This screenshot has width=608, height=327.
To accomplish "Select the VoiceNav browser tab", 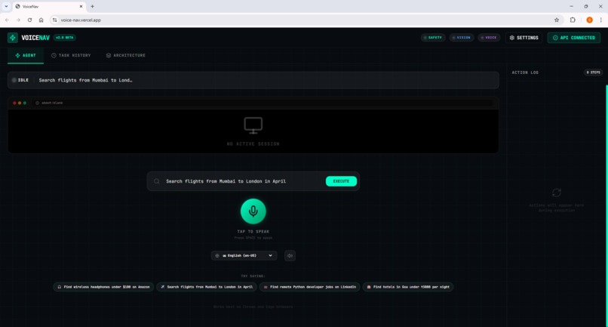I will coord(49,6).
